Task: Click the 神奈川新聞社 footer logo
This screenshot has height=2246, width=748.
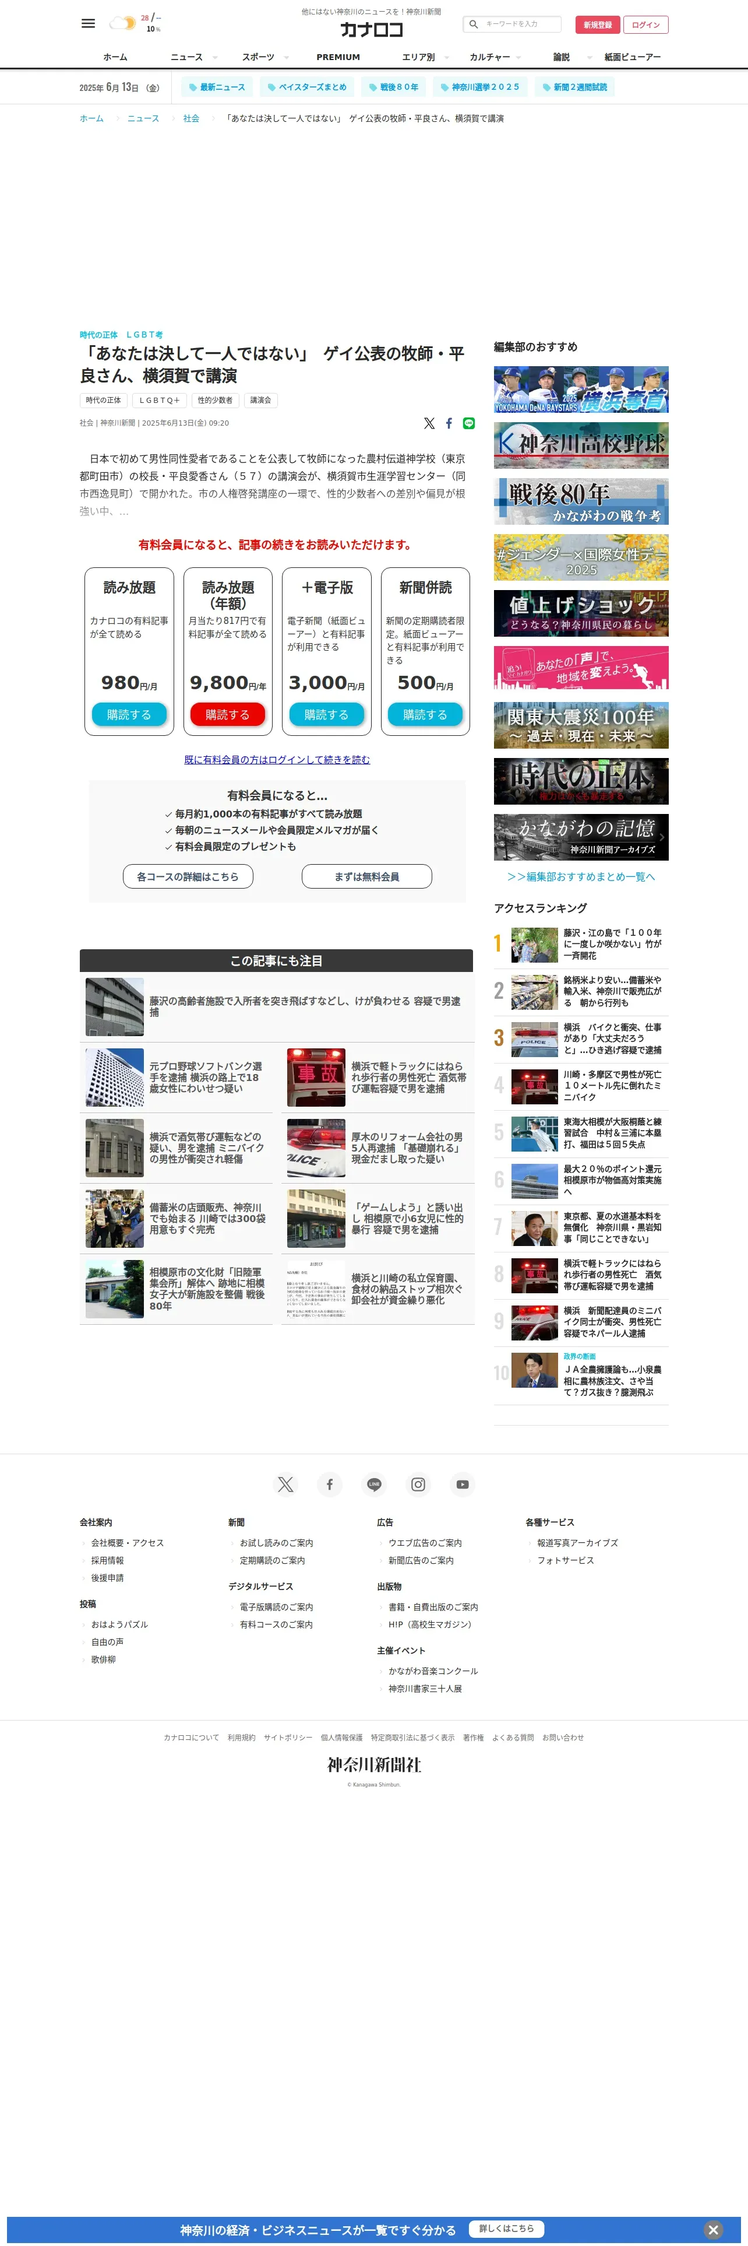Action: point(375,1764)
